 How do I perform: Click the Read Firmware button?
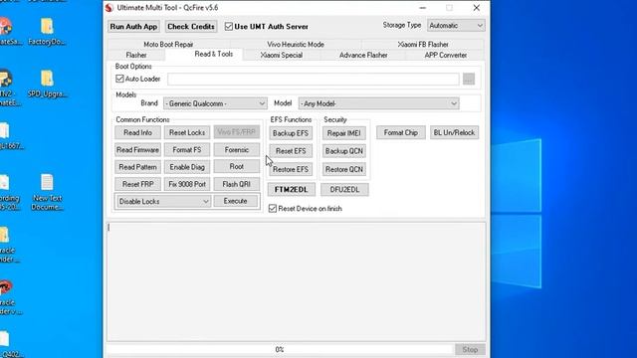tap(137, 150)
